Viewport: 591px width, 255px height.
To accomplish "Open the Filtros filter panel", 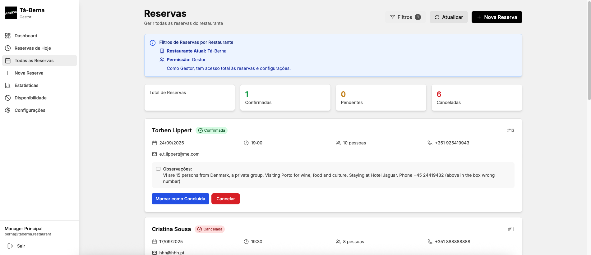I will point(405,17).
